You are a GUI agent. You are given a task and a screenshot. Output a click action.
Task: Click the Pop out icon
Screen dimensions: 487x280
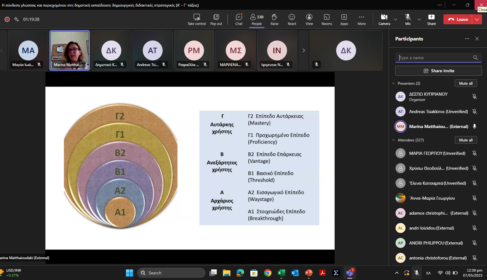(x=216, y=19)
